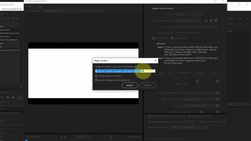Collapse the Resumen section
Screen dimensions: 251x141
154,43
